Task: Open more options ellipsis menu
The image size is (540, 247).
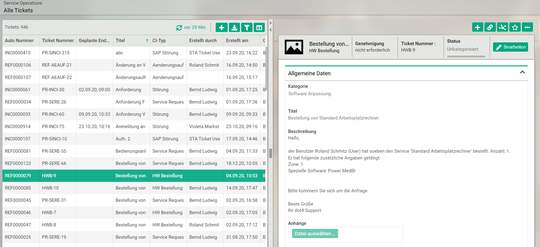Action: (527, 27)
